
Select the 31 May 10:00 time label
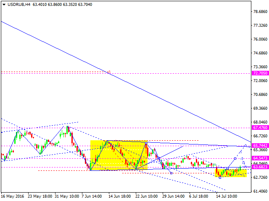pos(67,196)
